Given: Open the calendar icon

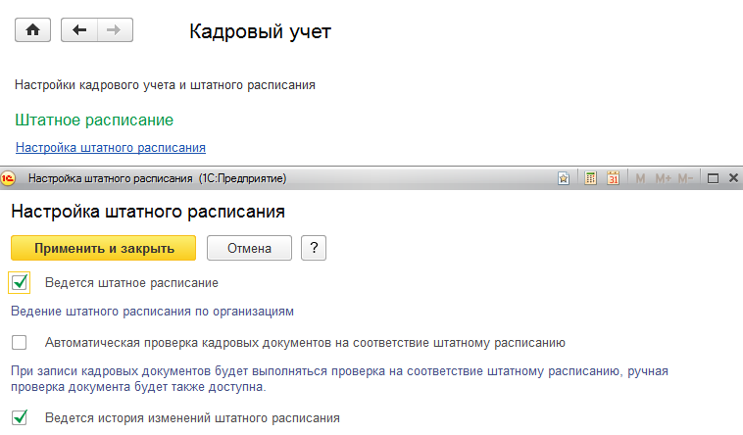Looking at the screenshot, I should click(614, 178).
